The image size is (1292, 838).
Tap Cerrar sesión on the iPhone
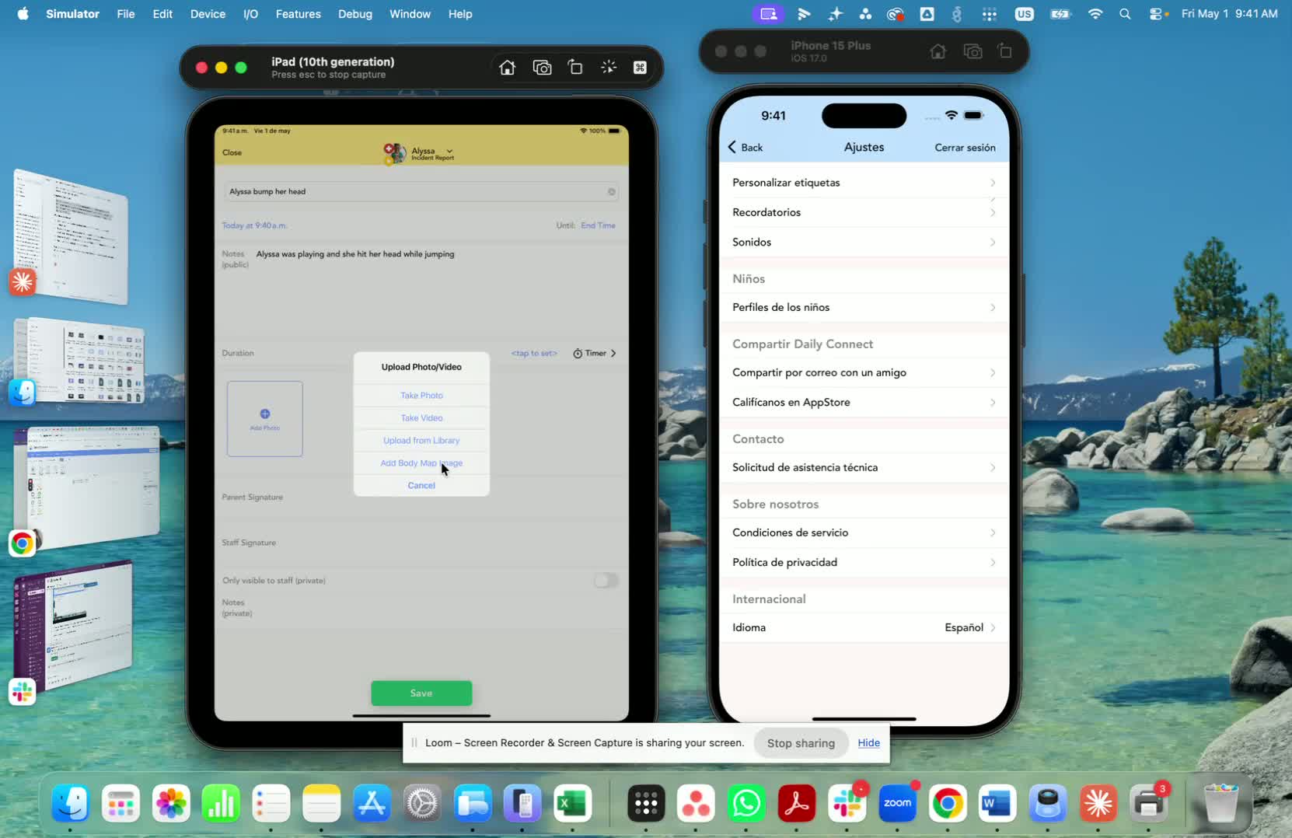tap(965, 148)
